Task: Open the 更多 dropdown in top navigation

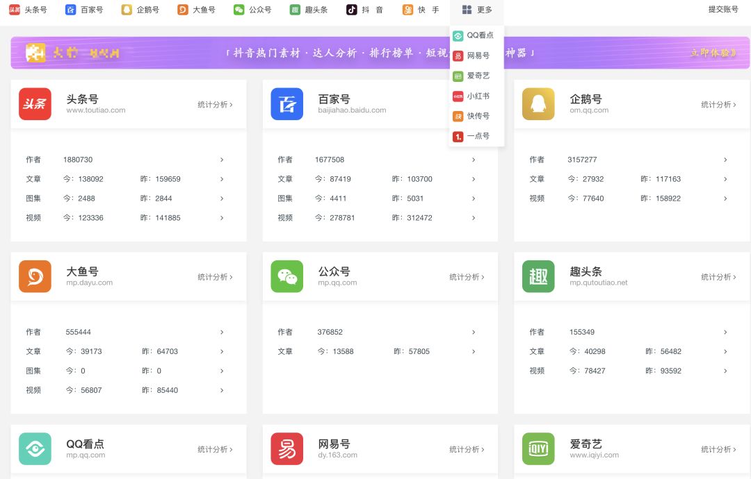Action: pos(477,10)
